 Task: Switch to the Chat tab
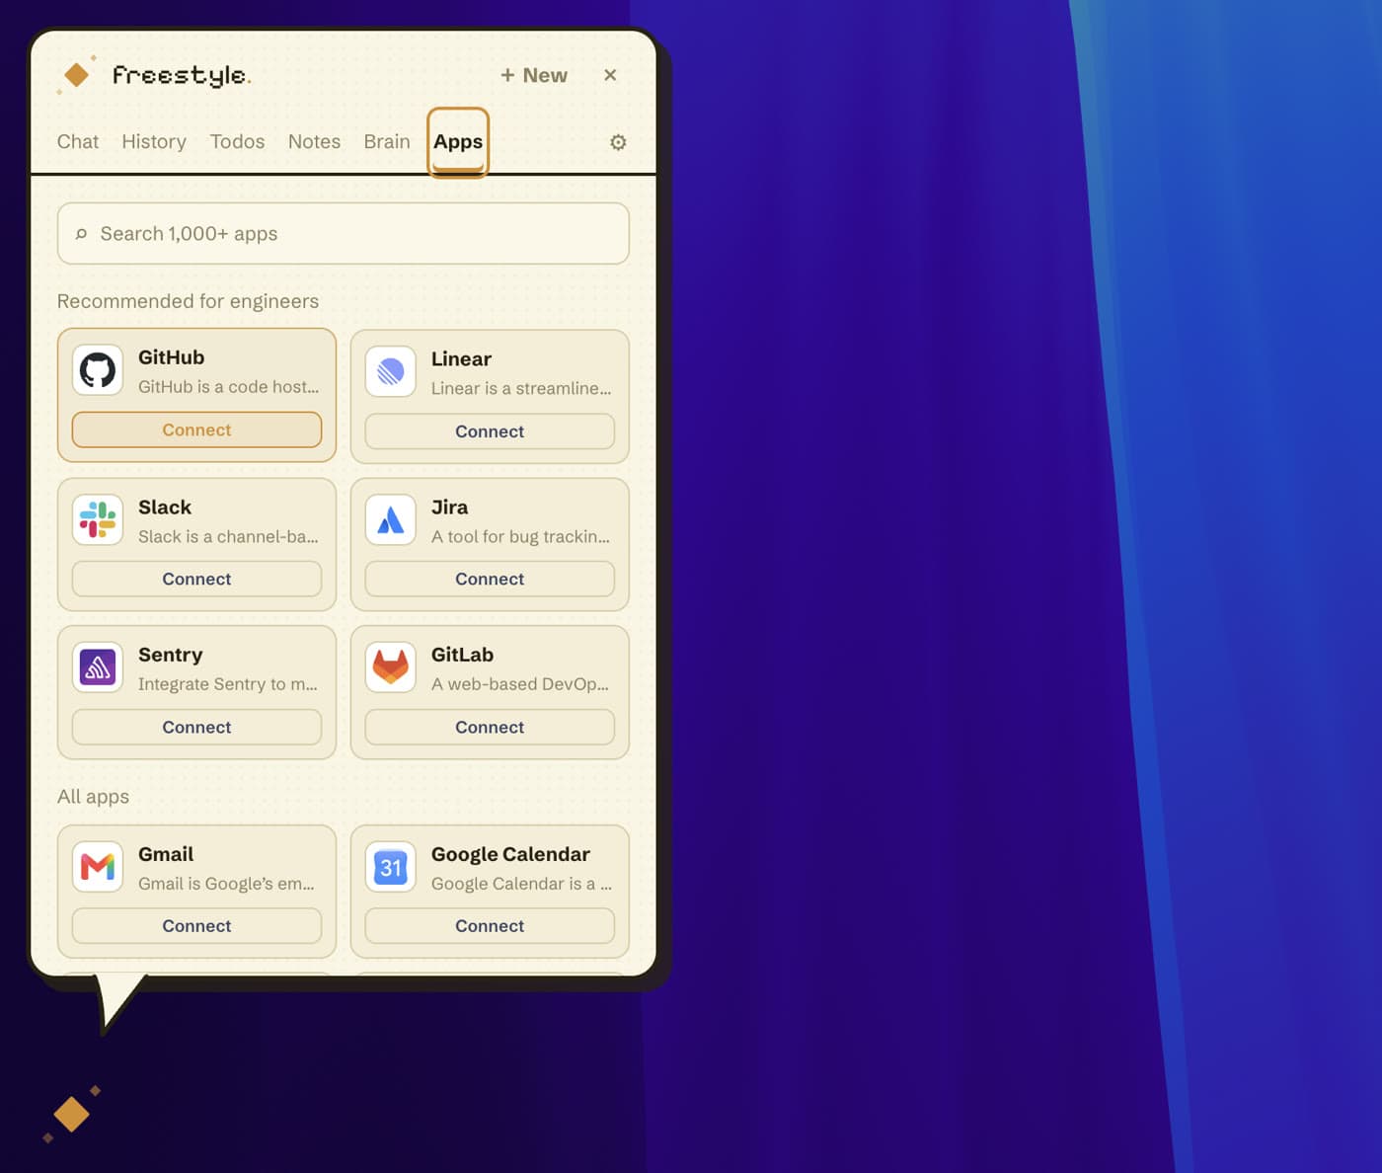tap(78, 142)
